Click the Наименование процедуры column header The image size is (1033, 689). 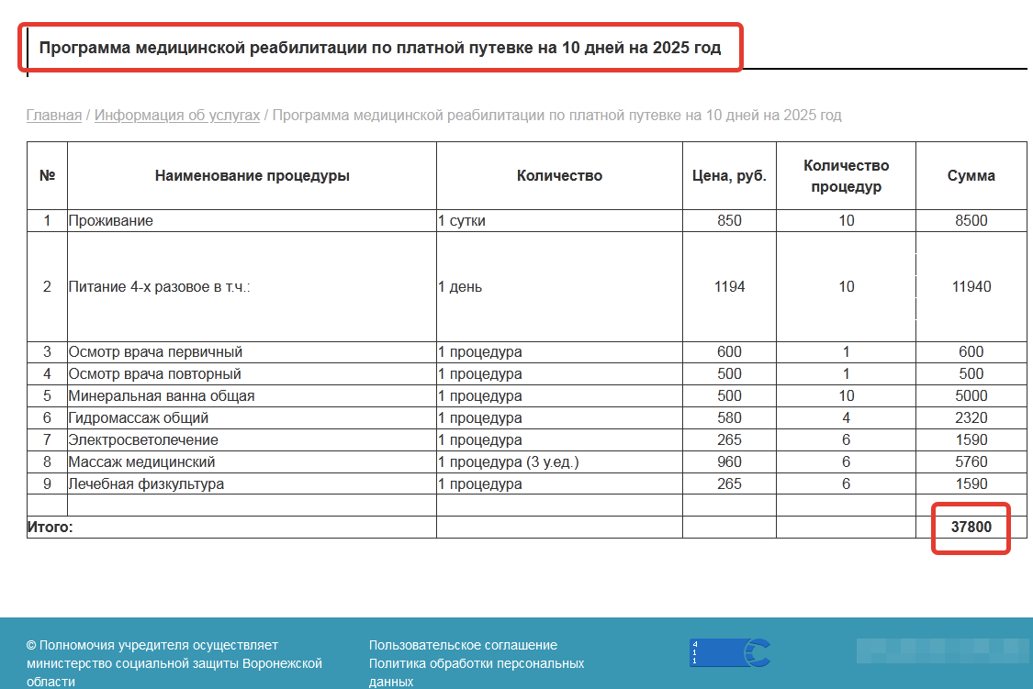(252, 176)
